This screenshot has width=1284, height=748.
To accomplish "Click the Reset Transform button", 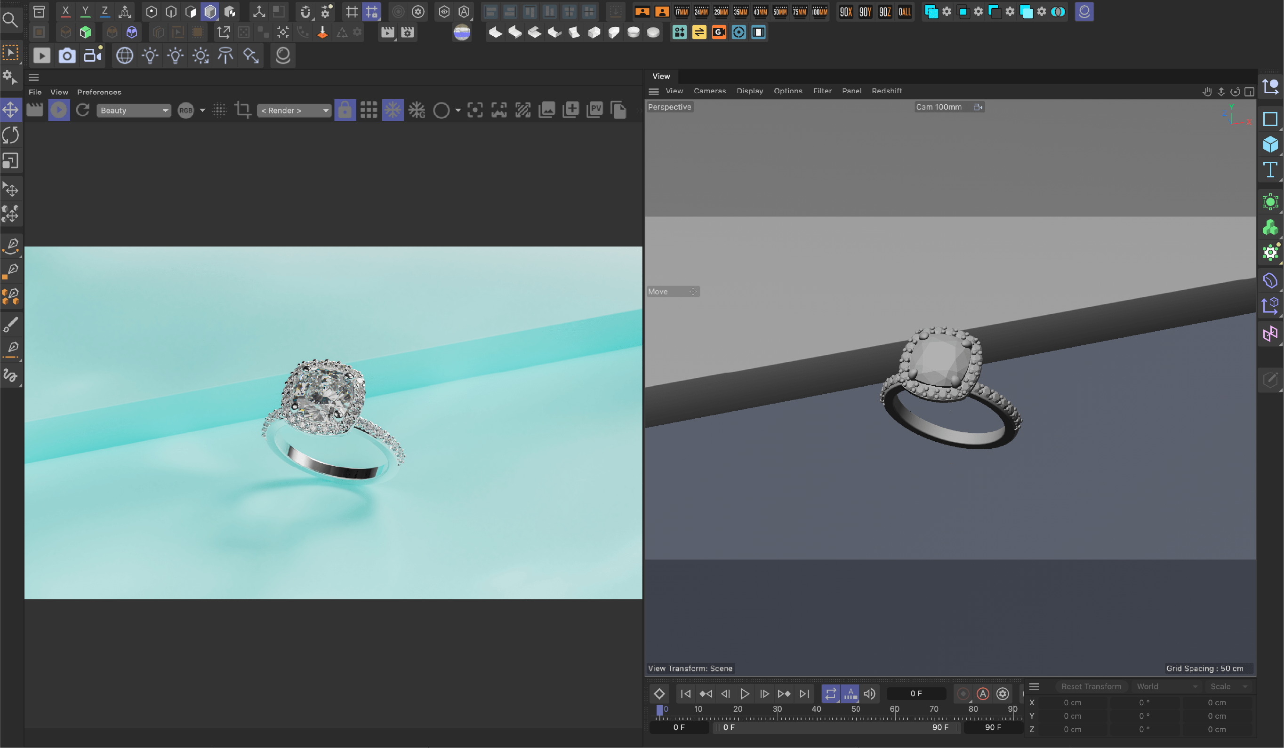I will pyautogui.click(x=1091, y=686).
